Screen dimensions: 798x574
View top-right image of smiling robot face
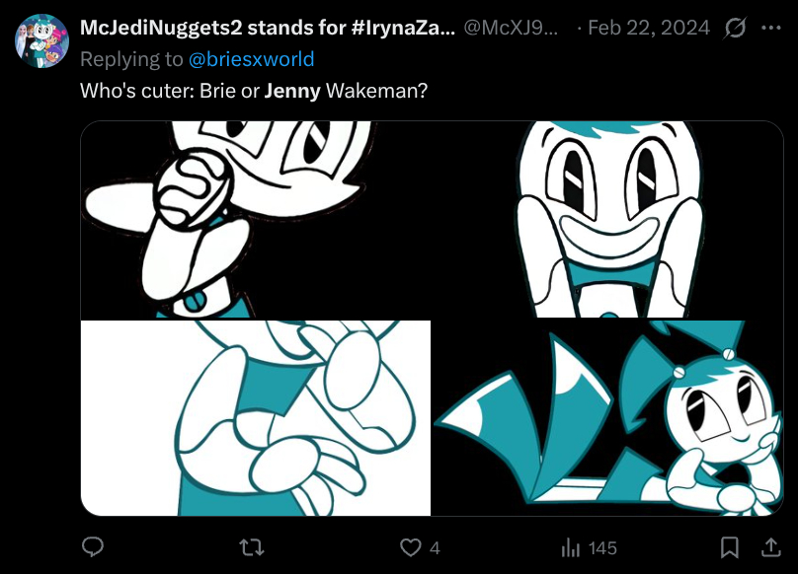click(x=608, y=219)
